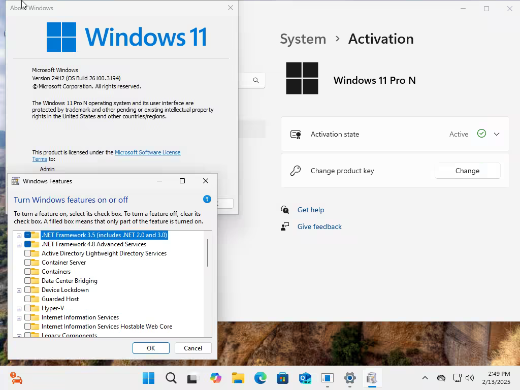The height and width of the screenshot is (390, 520).
Task: Click the search magnifier in Settings
Action: 256,80
